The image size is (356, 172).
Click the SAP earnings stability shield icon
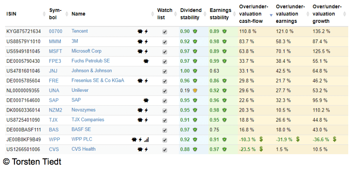tap(224, 100)
